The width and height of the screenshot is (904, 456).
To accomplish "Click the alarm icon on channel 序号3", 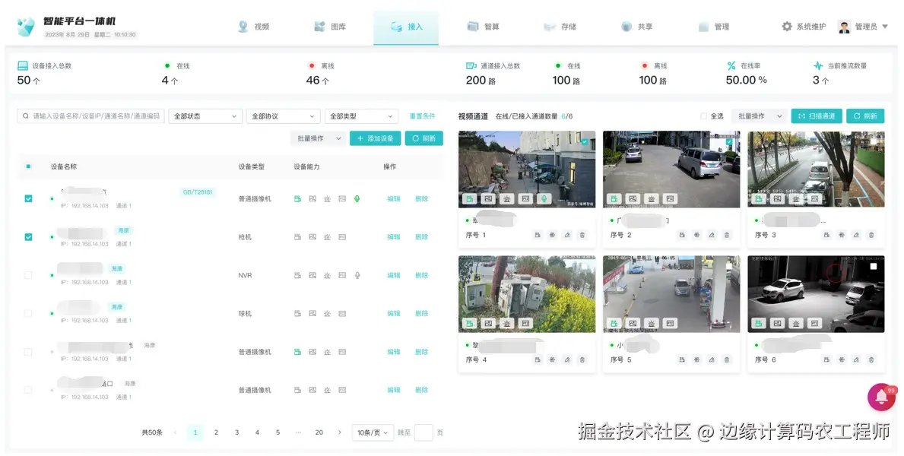I will pyautogui.click(x=795, y=198).
